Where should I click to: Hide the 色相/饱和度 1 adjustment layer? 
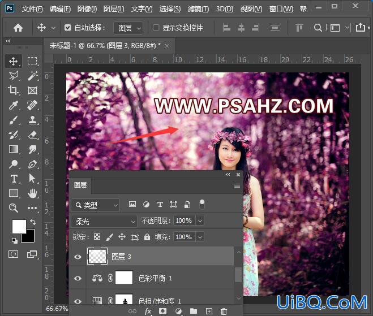click(x=78, y=301)
